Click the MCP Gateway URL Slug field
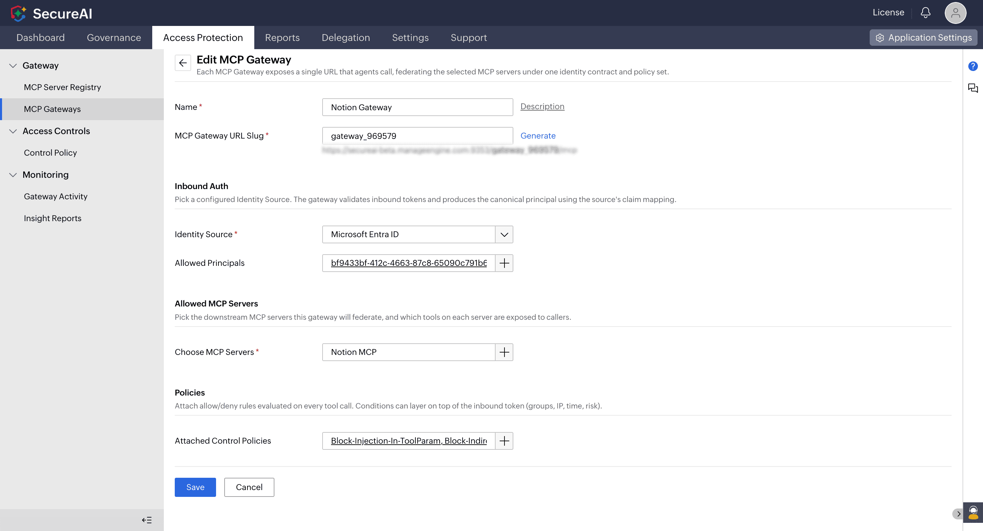Screen dimensions: 983x531 (x=417, y=136)
